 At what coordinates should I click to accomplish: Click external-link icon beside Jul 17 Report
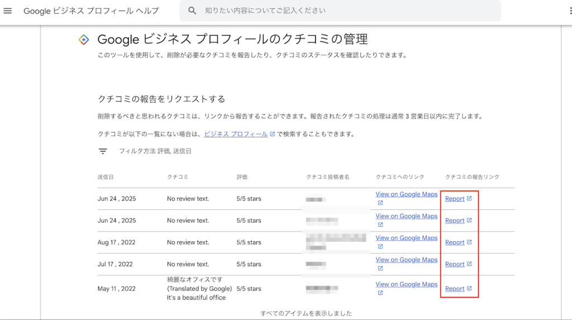click(469, 264)
